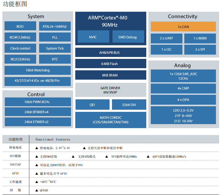Click the 24bit ETIMER x2 block
This screenshot has height=196, width=221.
tap(38, 122)
